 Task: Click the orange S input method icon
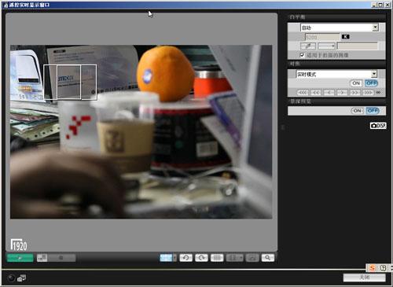click(372, 267)
